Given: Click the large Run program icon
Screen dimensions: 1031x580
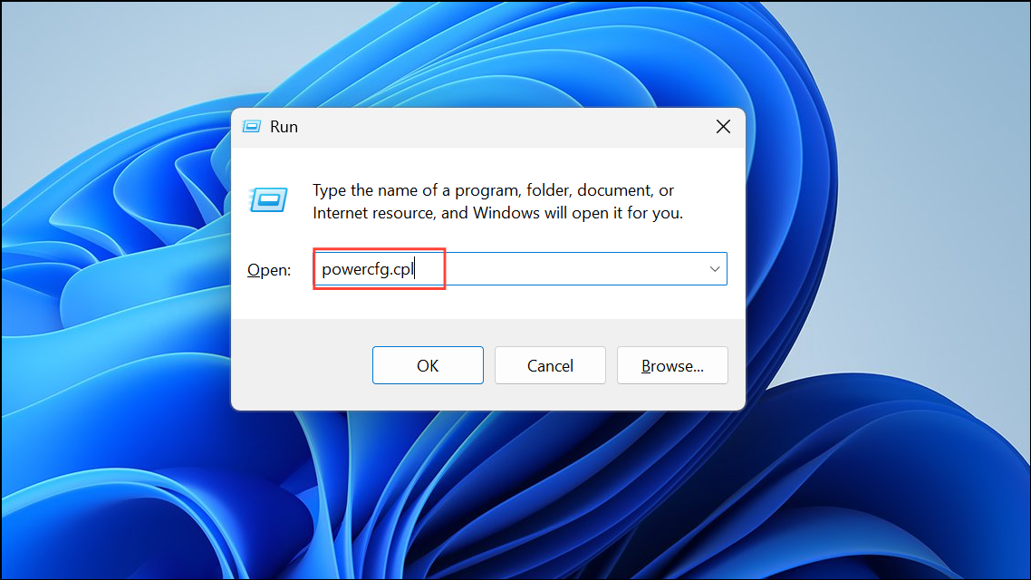Looking at the screenshot, I should pos(269,200).
